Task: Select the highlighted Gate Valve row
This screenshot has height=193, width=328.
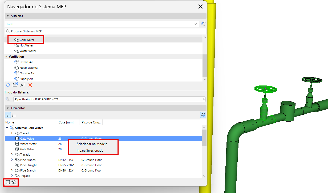Action: point(103,139)
